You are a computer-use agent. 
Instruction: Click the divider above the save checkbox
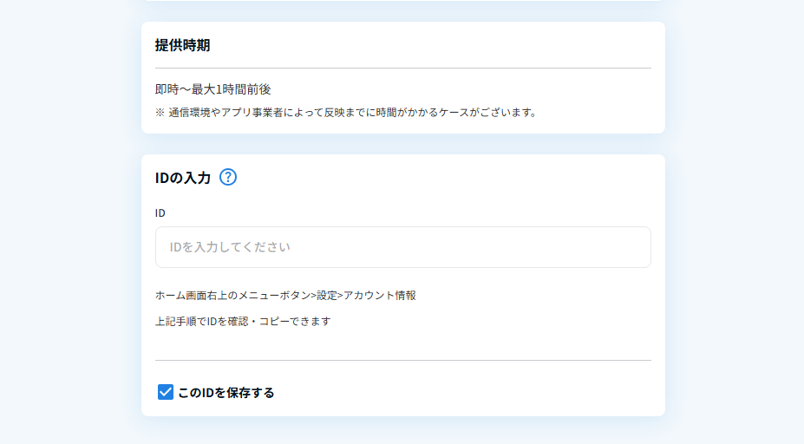pyautogui.click(x=402, y=360)
